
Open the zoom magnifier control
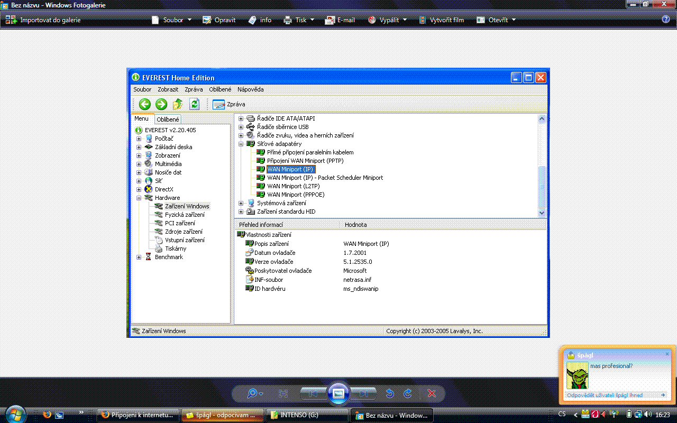click(x=254, y=393)
